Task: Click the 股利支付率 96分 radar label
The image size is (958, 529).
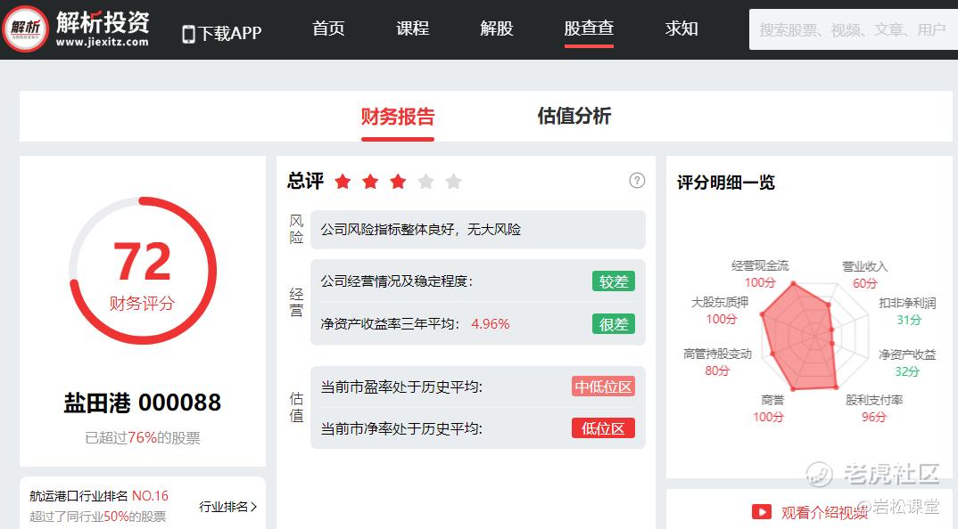Action: (874, 408)
